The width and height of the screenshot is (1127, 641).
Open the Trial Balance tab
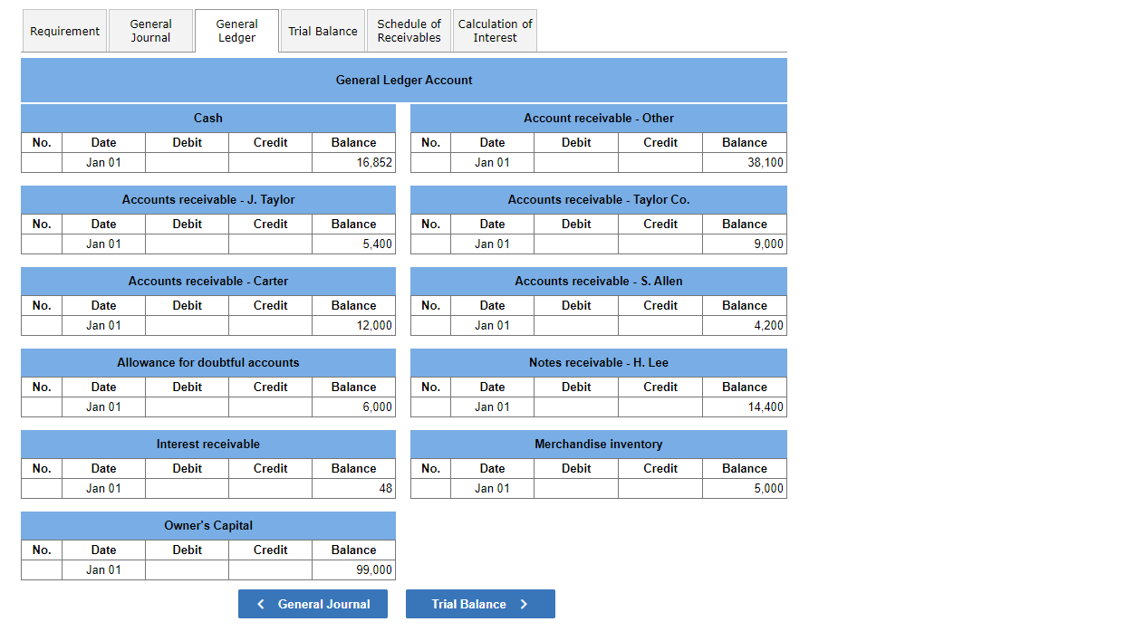[323, 31]
